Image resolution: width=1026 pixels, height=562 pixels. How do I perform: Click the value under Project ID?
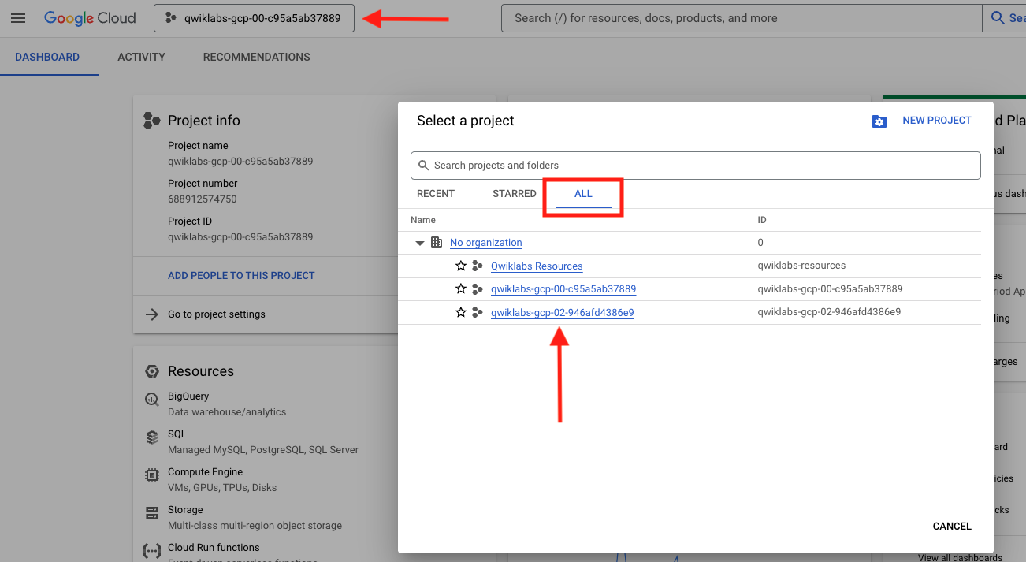tap(240, 237)
